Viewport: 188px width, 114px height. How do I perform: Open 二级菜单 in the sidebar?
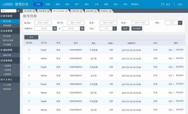point(7,70)
